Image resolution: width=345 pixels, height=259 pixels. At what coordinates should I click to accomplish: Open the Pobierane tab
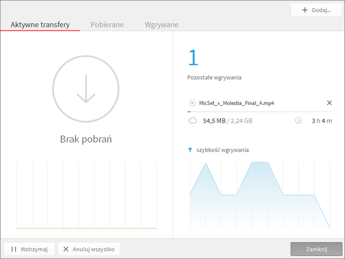click(x=107, y=25)
